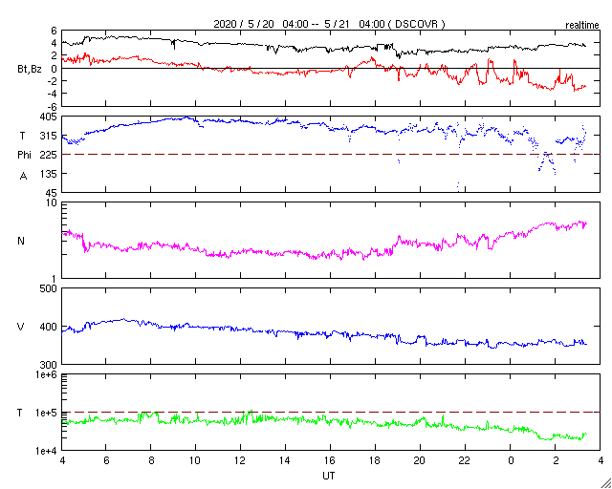
Task: Click the '22' hour x-axis tick label
Action: point(465,461)
